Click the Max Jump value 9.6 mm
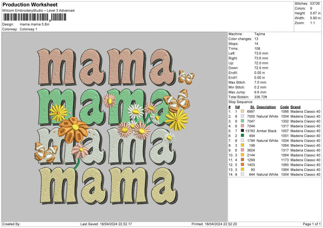 point(261,92)
